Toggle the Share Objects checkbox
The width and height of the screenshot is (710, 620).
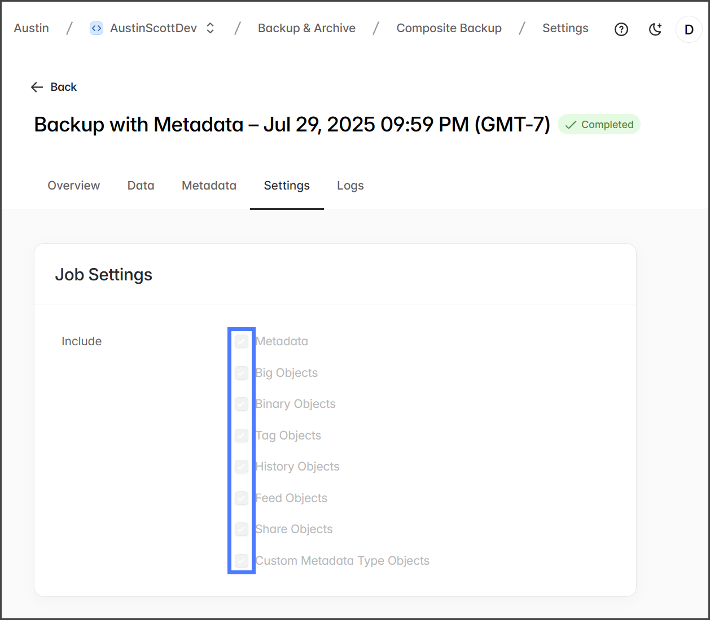click(242, 529)
